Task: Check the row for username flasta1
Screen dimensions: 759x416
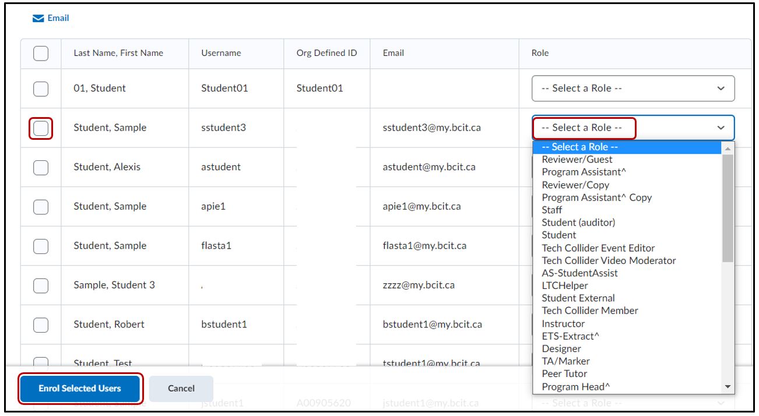Action: coord(40,246)
